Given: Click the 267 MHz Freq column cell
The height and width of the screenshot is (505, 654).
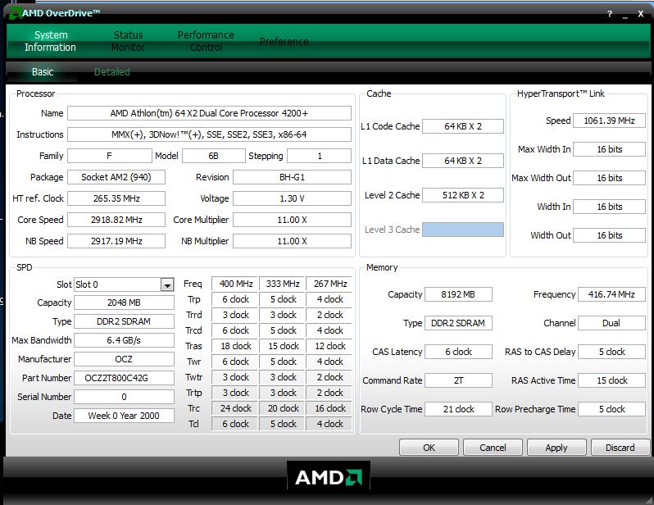Looking at the screenshot, I should click(330, 284).
